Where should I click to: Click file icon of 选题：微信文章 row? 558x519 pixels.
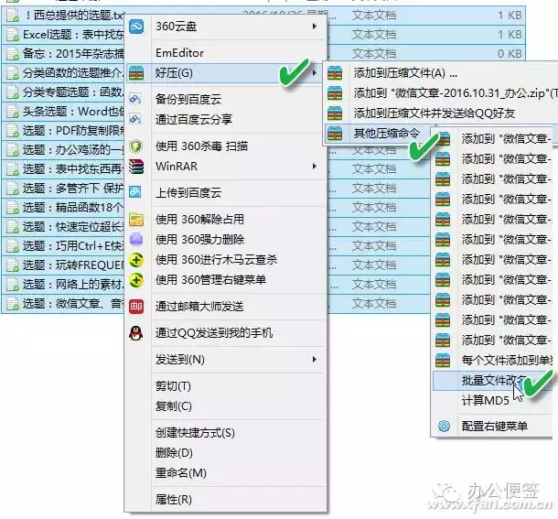click(x=13, y=304)
